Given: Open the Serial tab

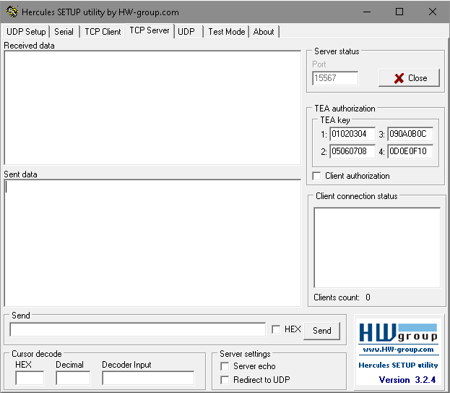Looking at the screenshot, I should 64,32.
